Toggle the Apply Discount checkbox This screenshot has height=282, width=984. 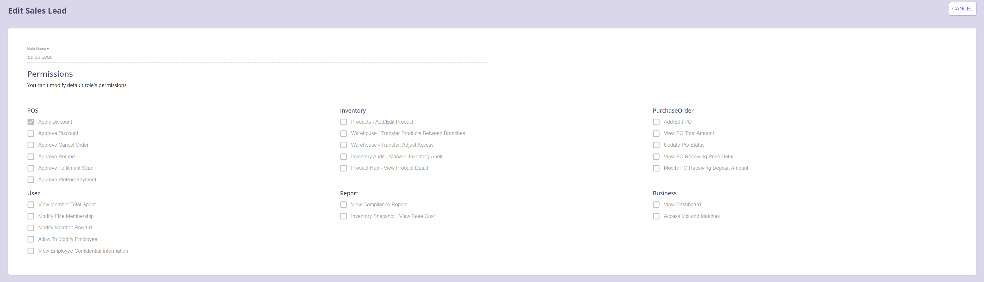[31, 122]
